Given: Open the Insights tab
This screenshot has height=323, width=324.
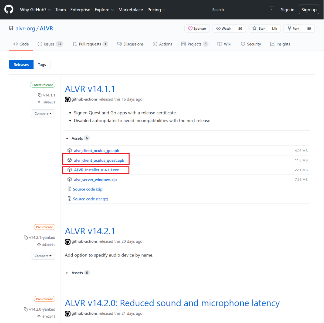Looking at the screenshot, I should pyautogui.click(x=280, y=44).
